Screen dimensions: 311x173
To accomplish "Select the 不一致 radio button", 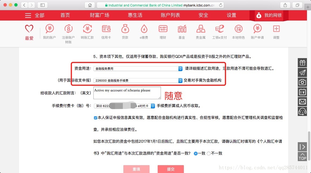I will [209, 153].
